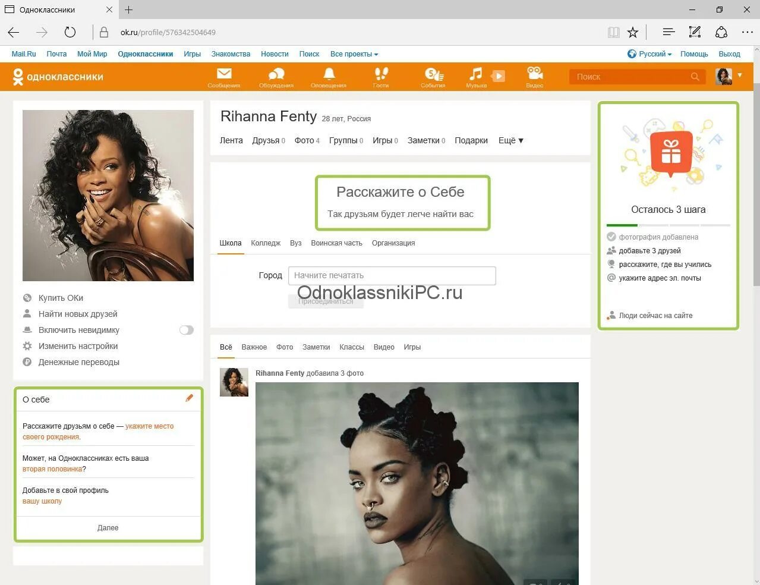Click the Далее button in О себе
Image resolution: width=760 pixels, height=585 pixels.
[108, 528]
